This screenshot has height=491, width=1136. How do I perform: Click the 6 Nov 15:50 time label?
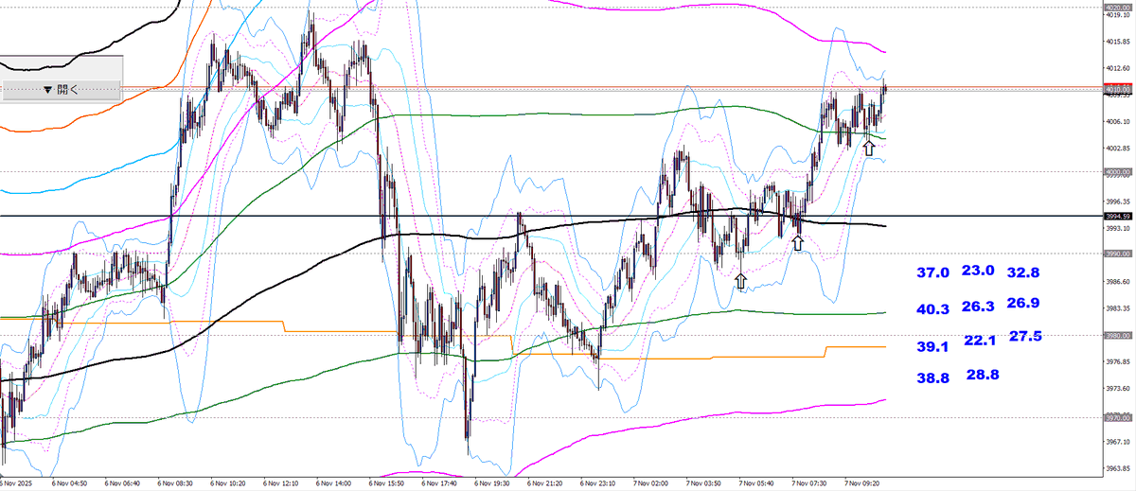(387, 482)
